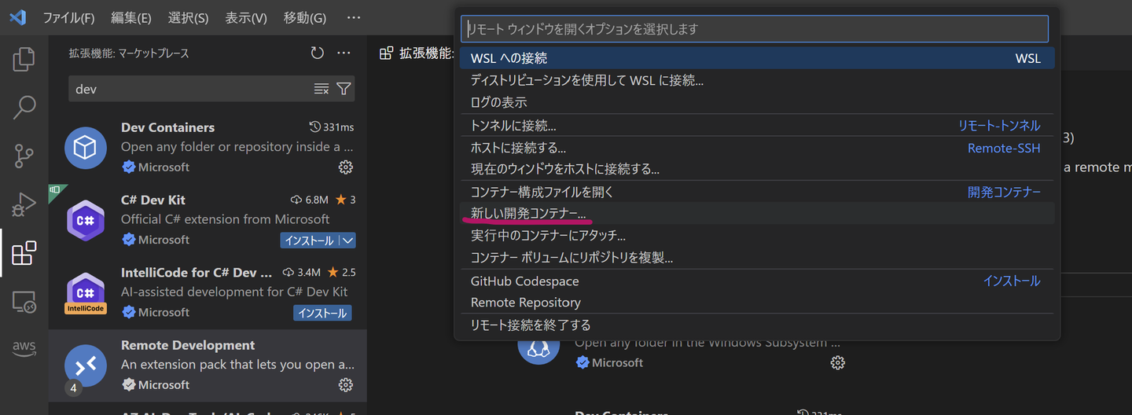The width and height of the screenshot is (1132, 415).
Task: Open the Source Control view
Action: pyautogui.click(x=24, y=156)
